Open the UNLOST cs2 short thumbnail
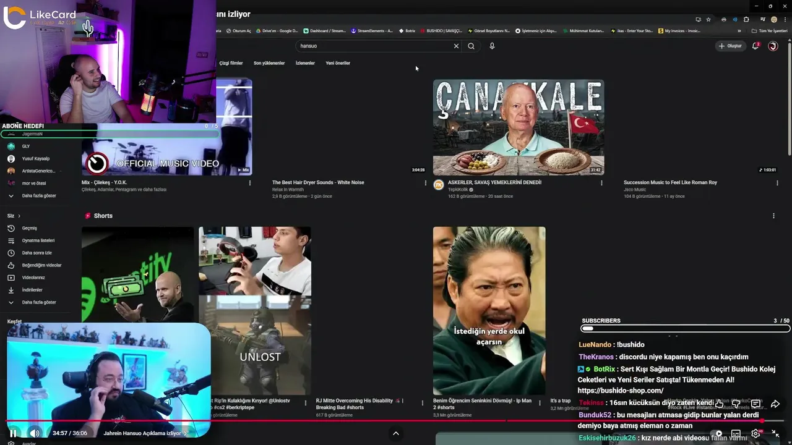 tap(255, 310)
